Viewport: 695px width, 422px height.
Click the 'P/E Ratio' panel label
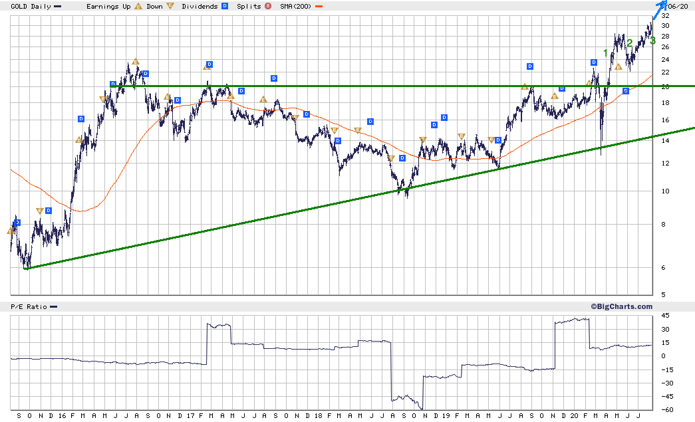click(29, 307)
